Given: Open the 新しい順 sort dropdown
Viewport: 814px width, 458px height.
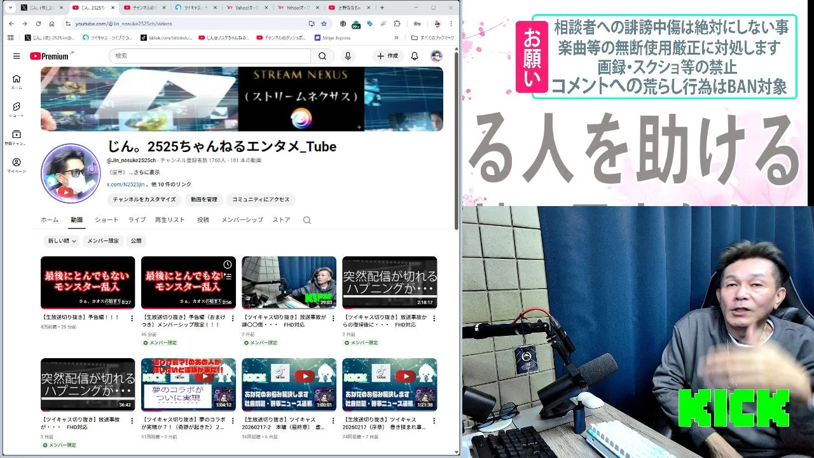Looking at the screenshot, I should coord(62,241).
